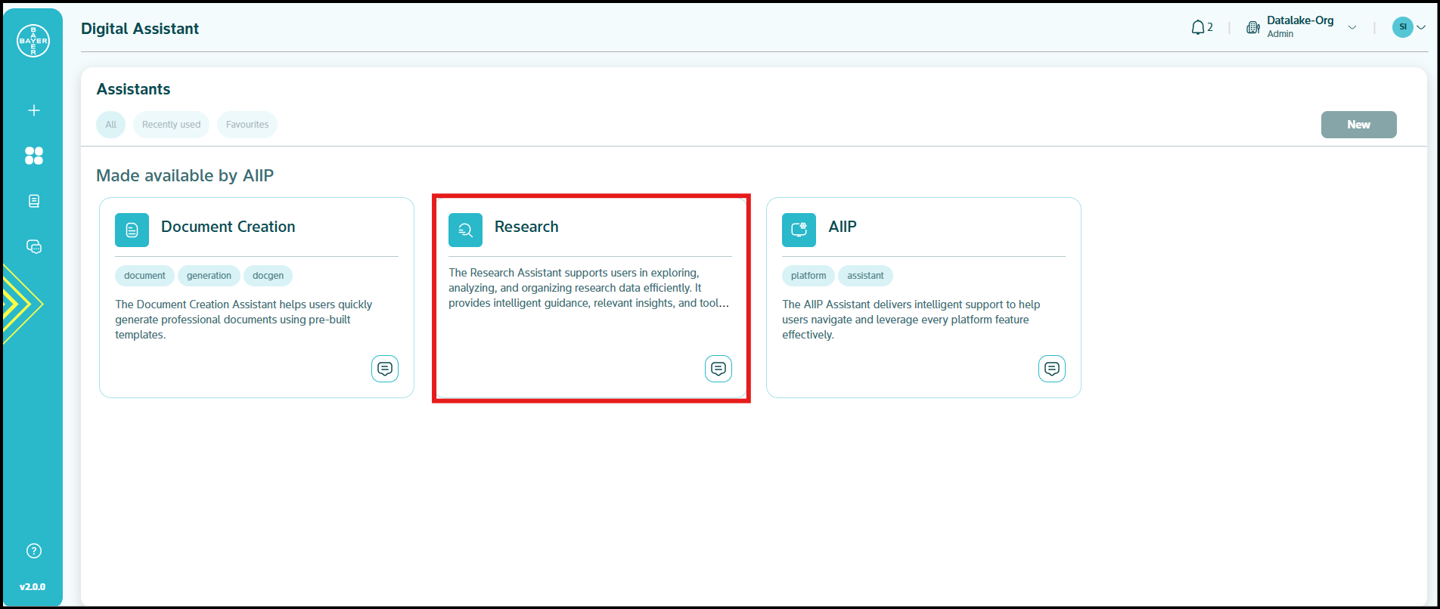The width and height of the screenshot is (1440, 609).
Task: Click the Document Creation card icon
Action: click(132, 230)
